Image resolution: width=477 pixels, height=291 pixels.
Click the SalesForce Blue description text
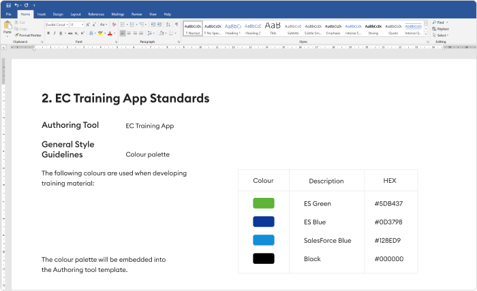tap(327, 240)
